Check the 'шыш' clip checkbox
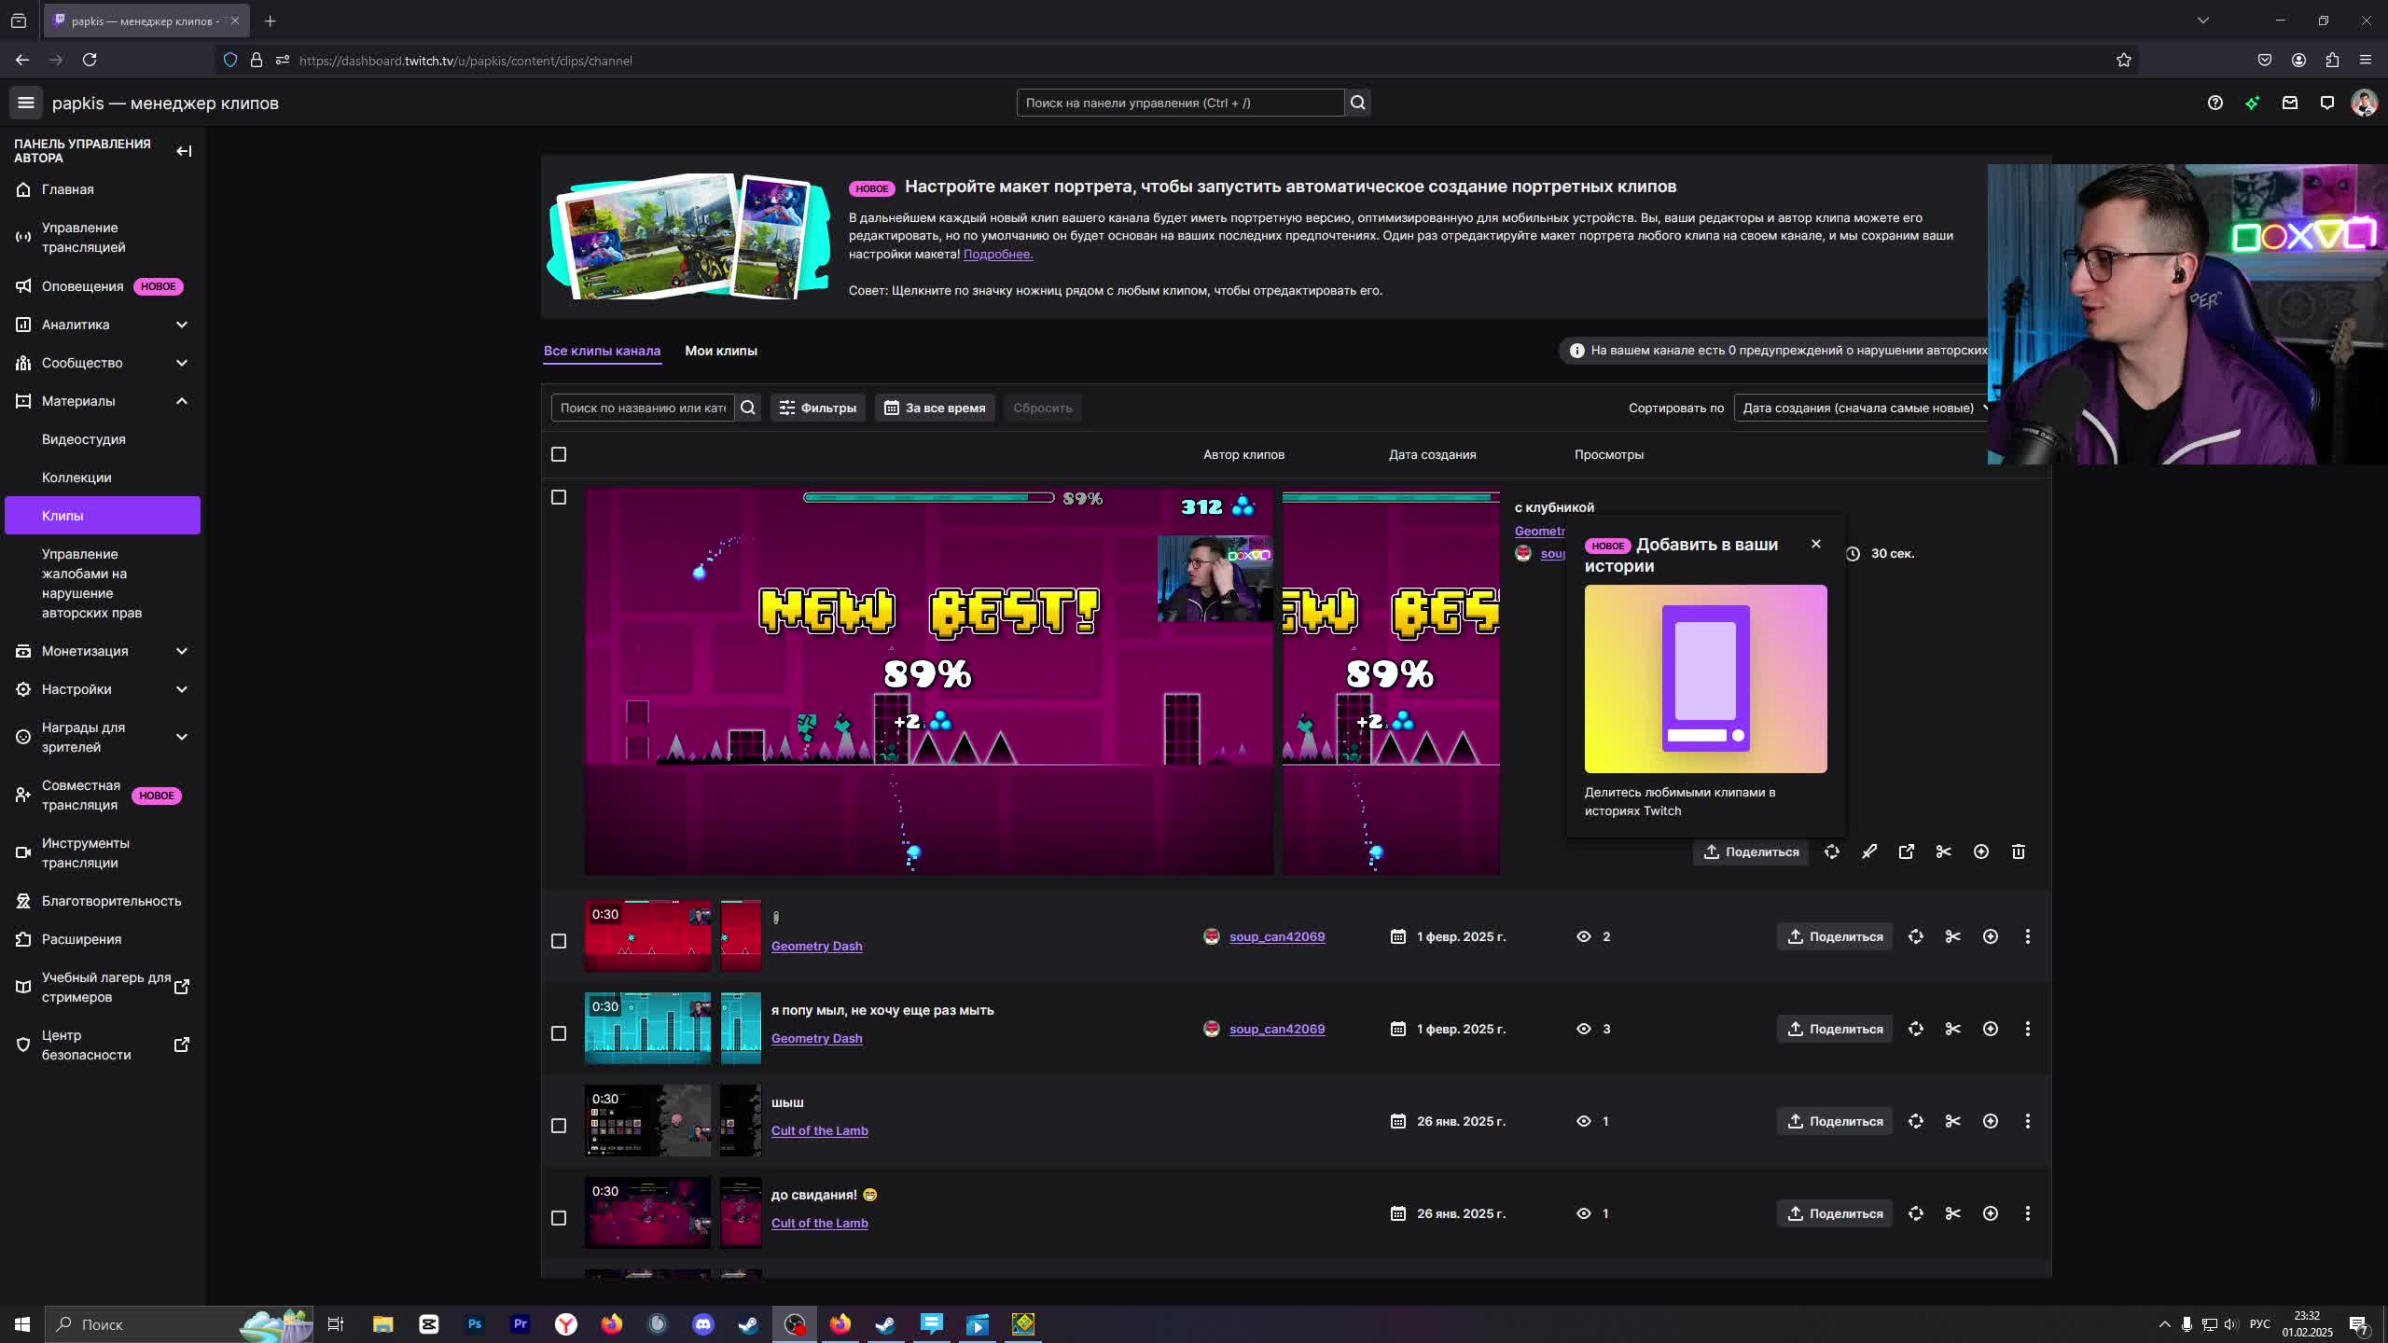 [559, 1126]
